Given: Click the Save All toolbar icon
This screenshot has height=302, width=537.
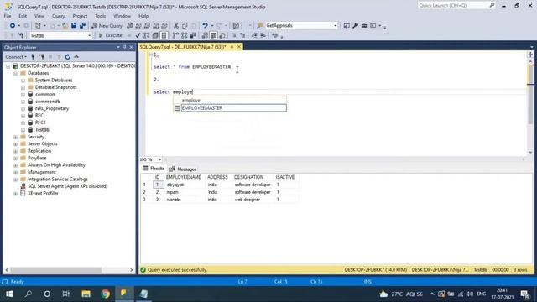Looking at the screenshot, I should tap(82, 26).
